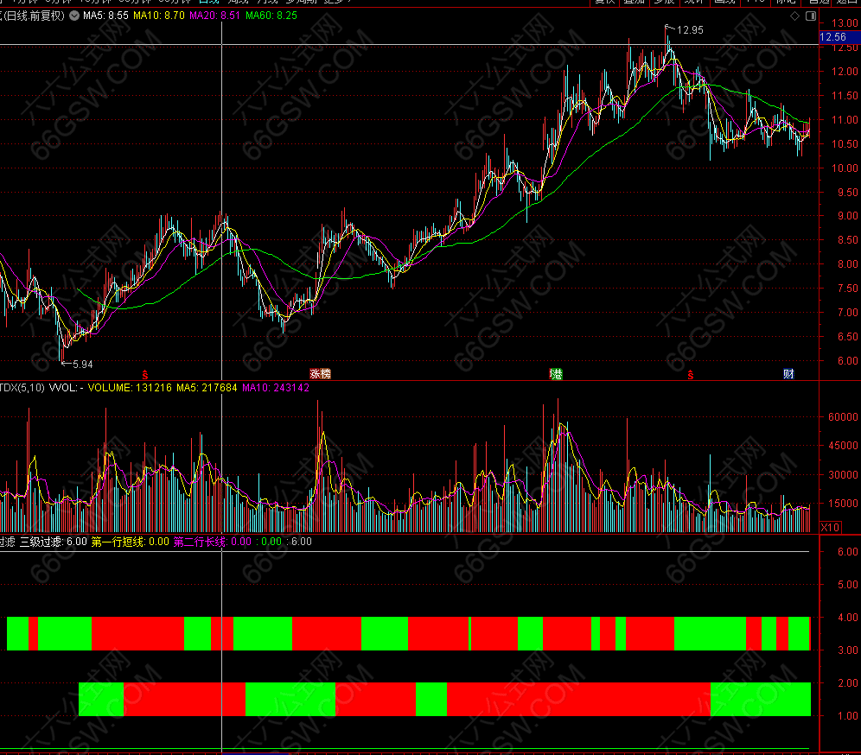Click the 10.00 price axis value

(845, 168)
